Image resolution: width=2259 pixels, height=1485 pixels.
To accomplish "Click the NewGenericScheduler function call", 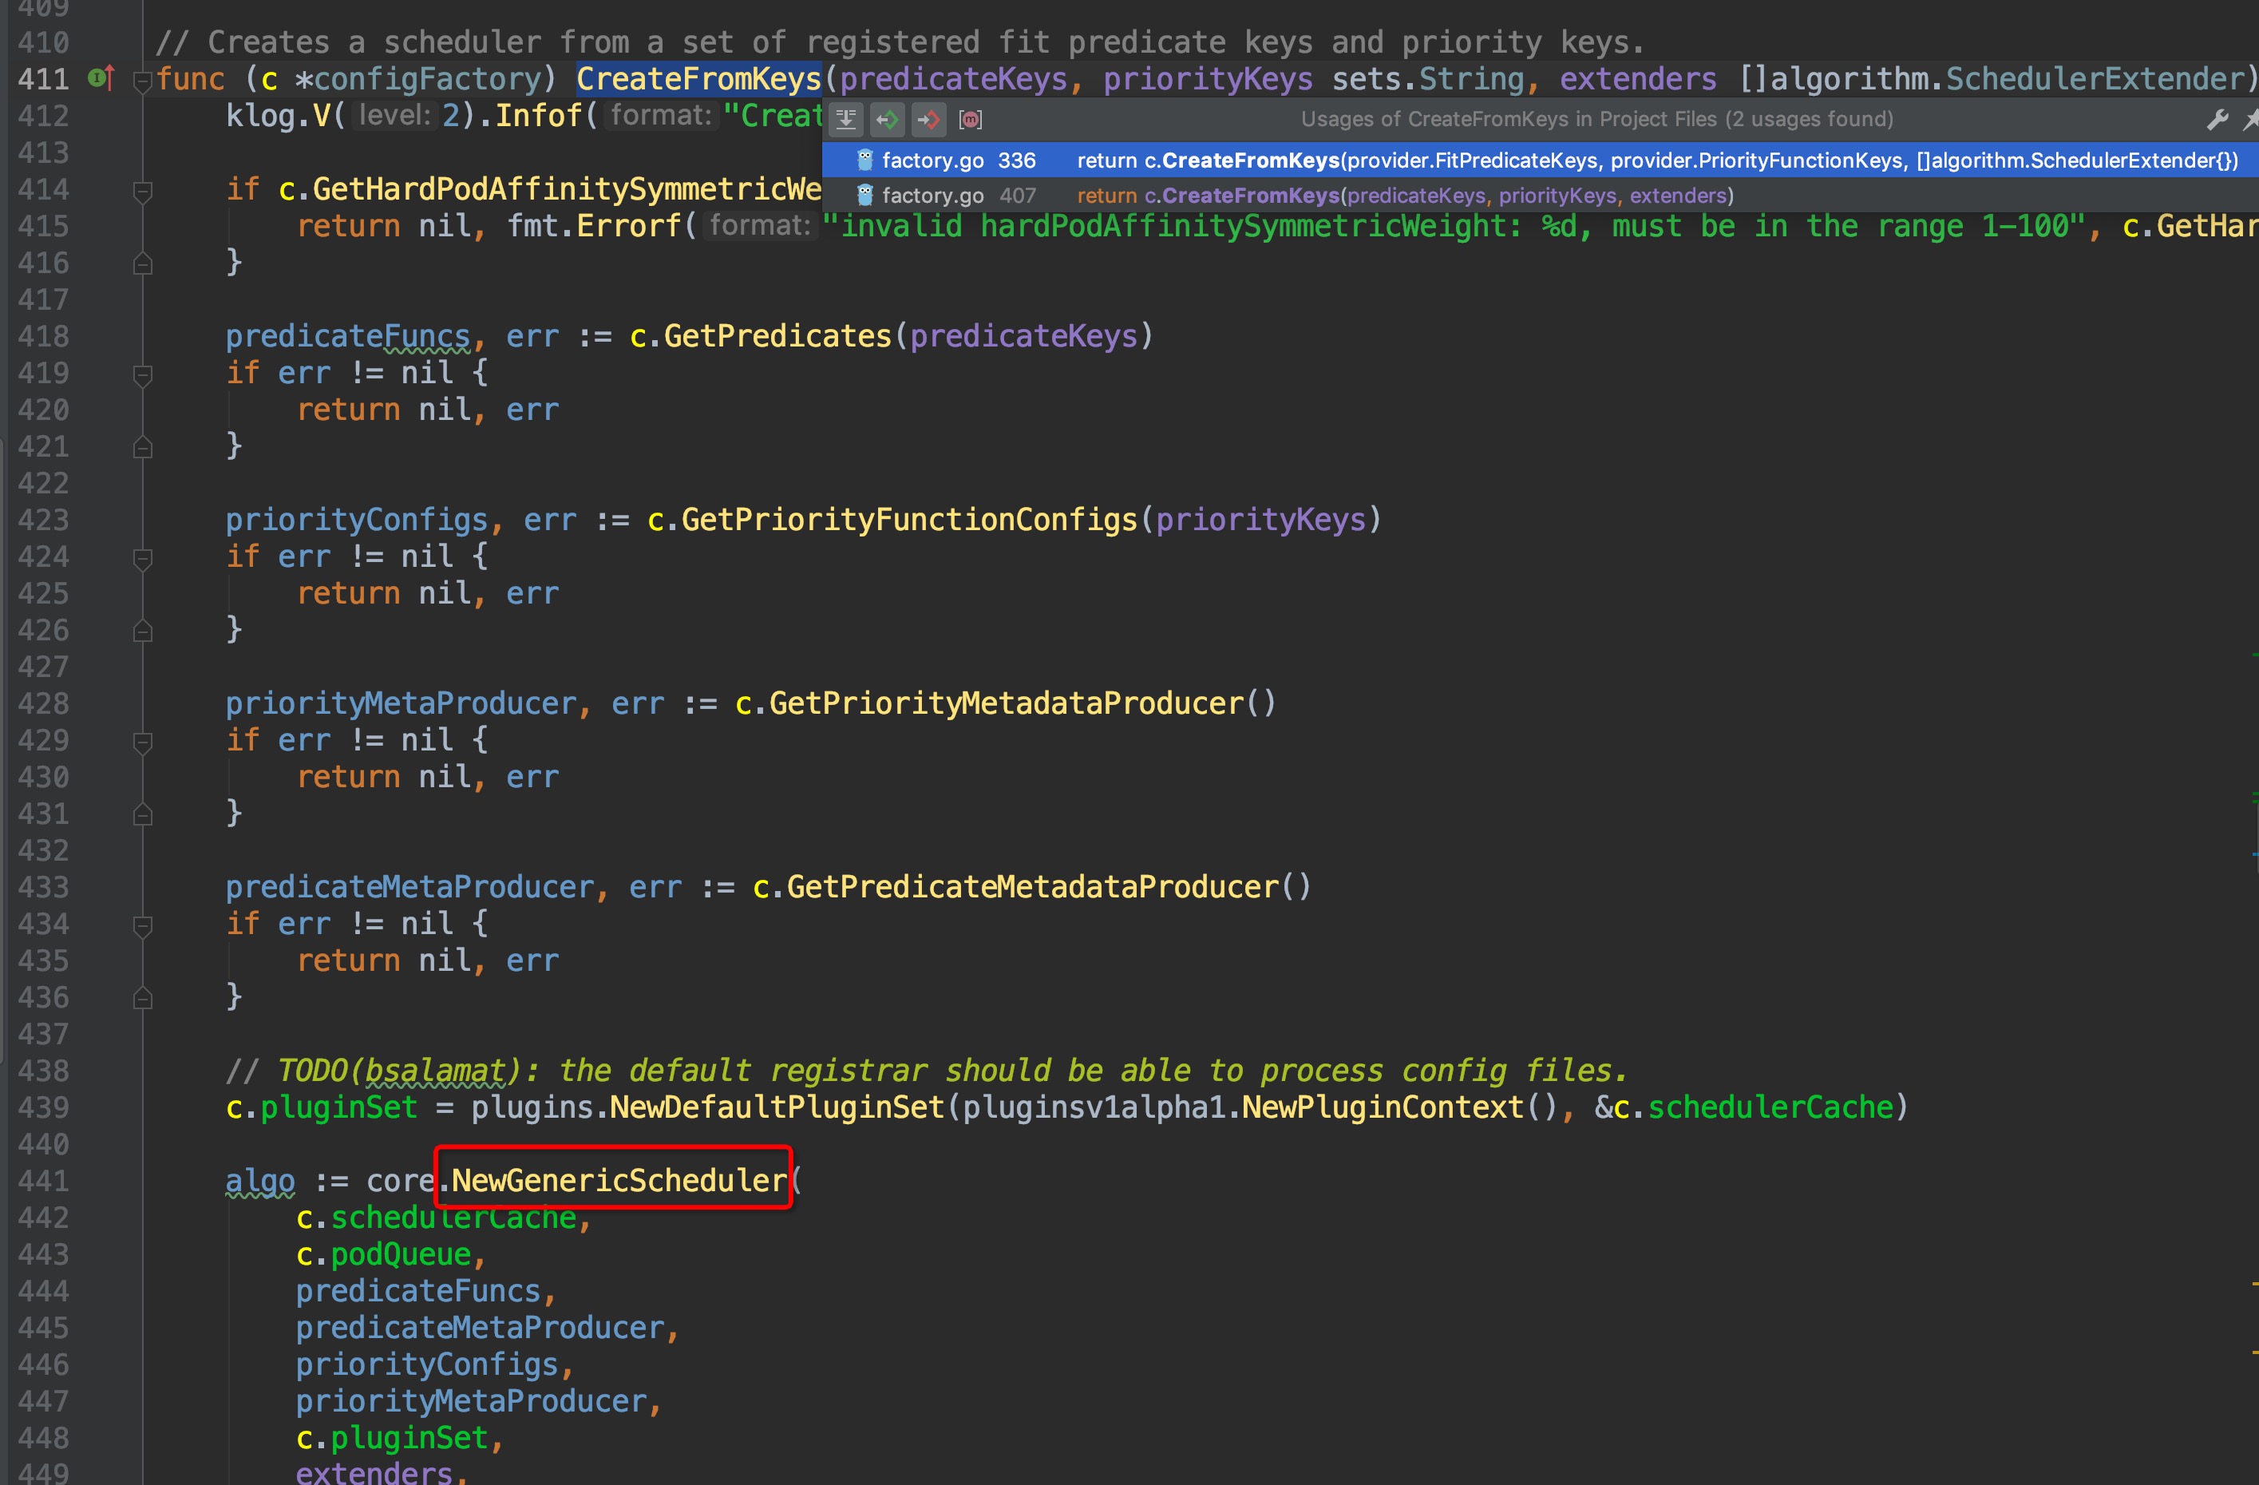I will coord(617,1180).
